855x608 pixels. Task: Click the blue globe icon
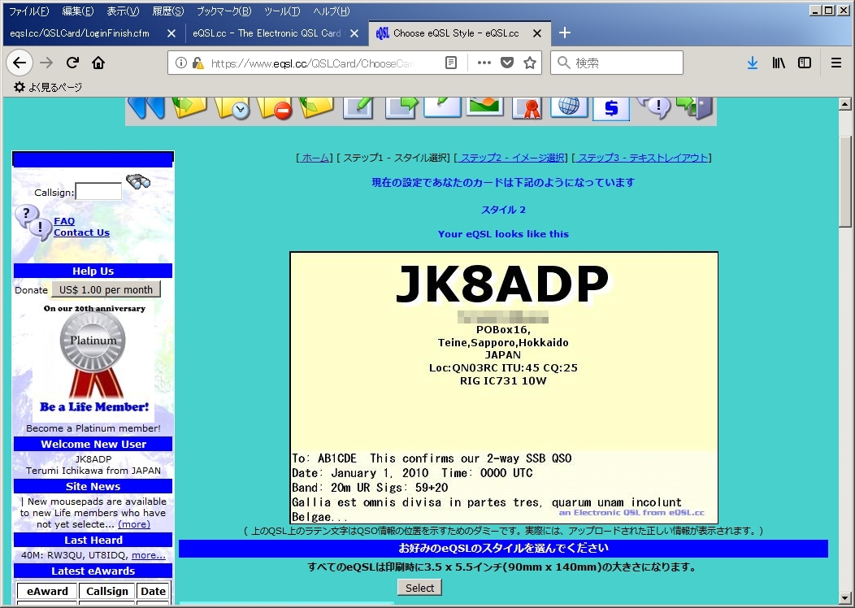[569, 106]
